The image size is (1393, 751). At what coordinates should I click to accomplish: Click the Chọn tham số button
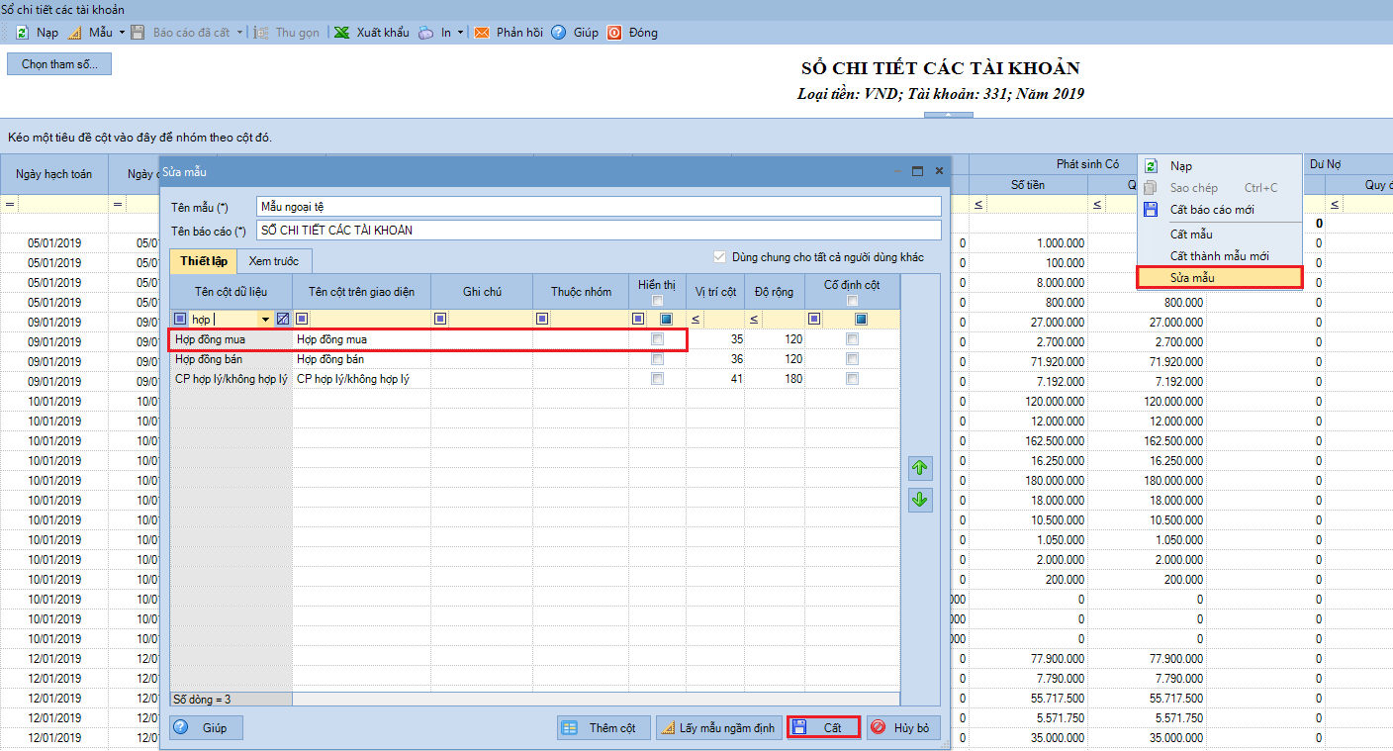(59, 64)
